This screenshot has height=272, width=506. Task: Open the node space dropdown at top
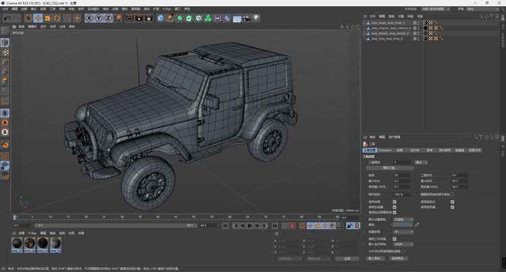tap(436, 9)
